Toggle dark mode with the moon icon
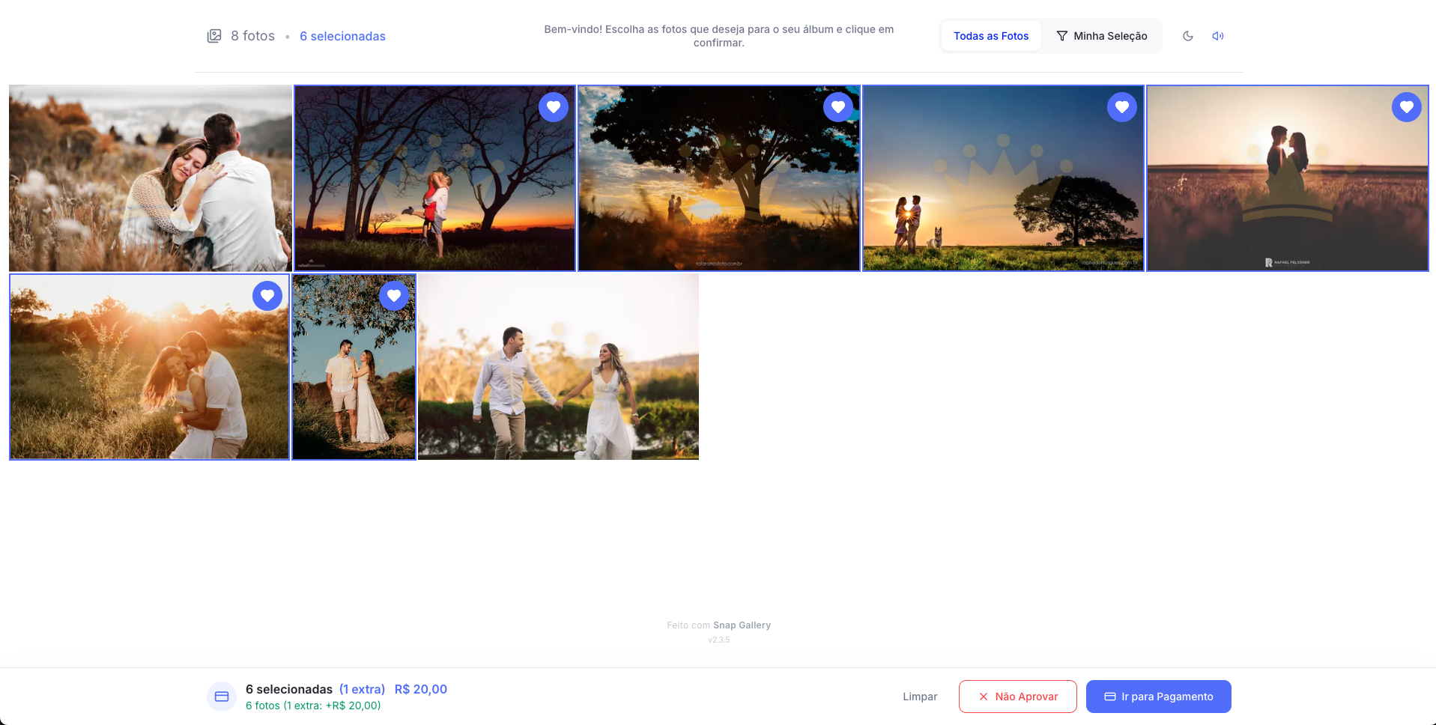This screenshot has height=725, width=1436. [x=1188, y=36]
